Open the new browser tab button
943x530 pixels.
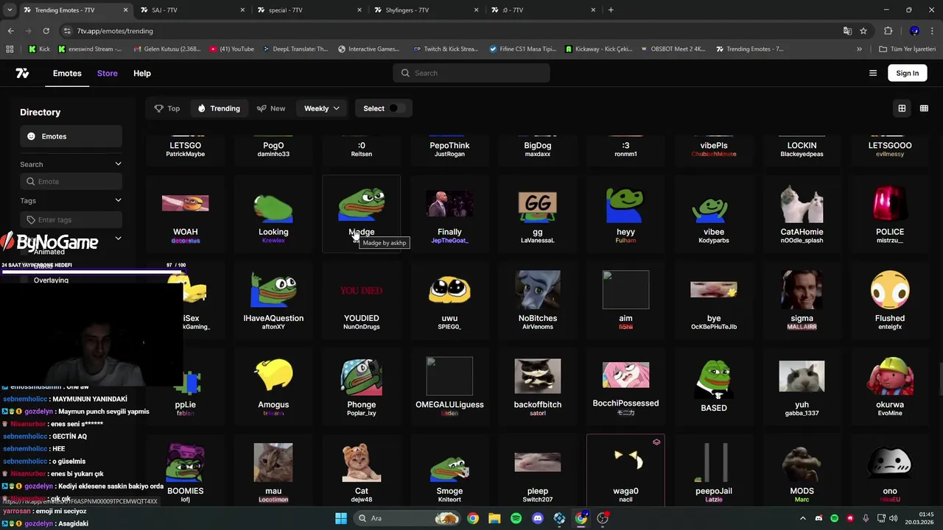click(x=611, y=10)
